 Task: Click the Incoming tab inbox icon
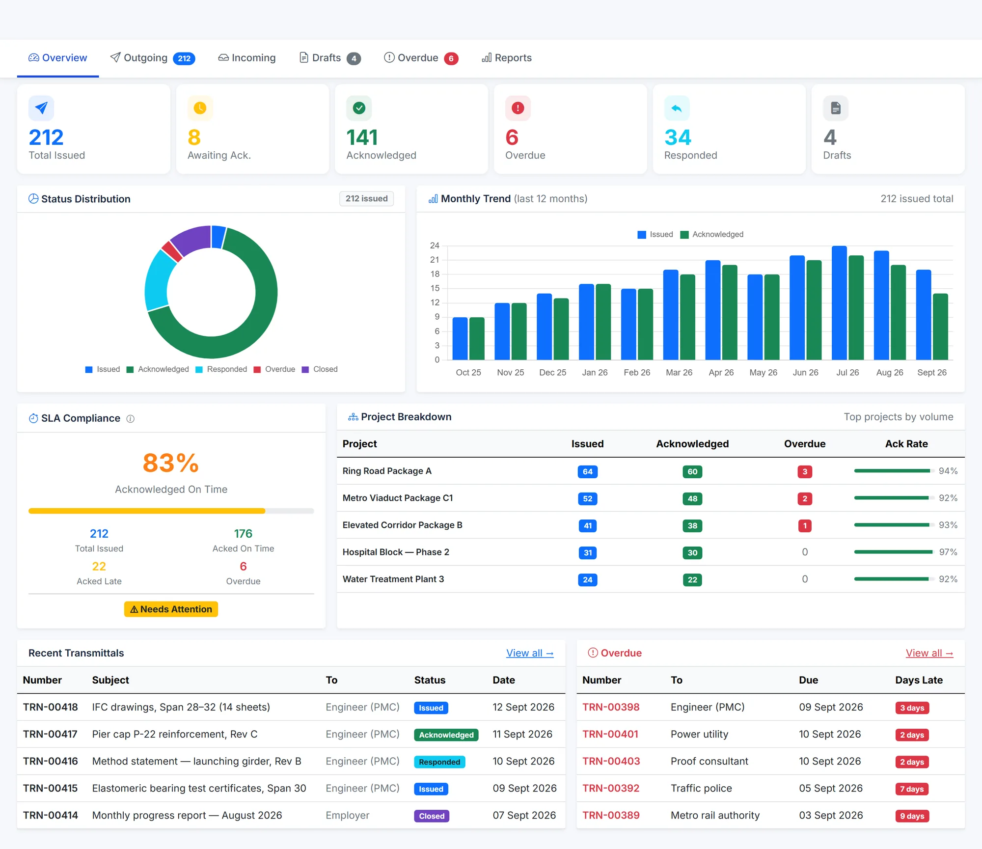pyautogui.click(x=223, y=57)
